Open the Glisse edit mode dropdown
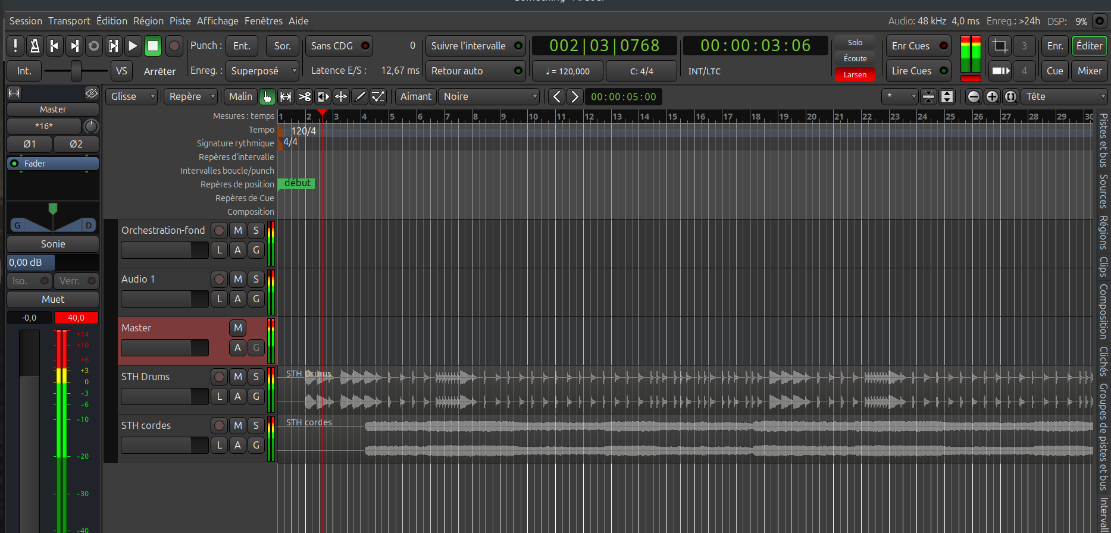Viewport: 1111px width, 533px height. tap(131, 96)
